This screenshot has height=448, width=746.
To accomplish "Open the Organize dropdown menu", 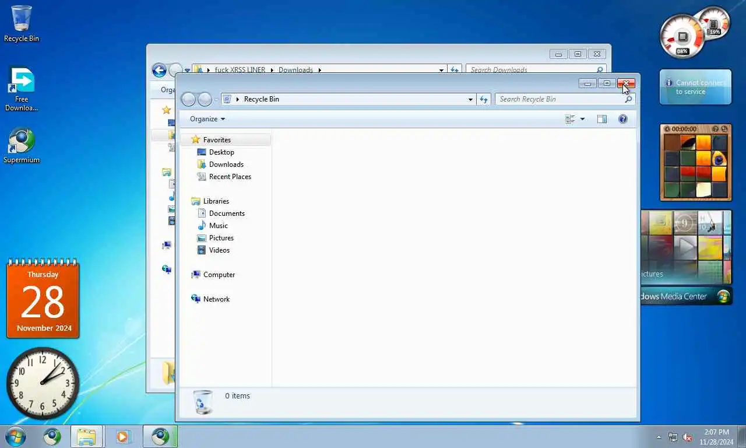I will pos(207,119).
